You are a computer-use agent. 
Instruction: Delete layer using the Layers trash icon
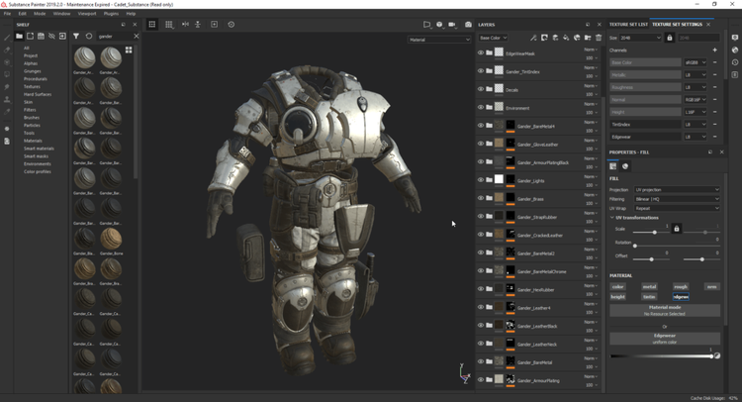point(599,38)
